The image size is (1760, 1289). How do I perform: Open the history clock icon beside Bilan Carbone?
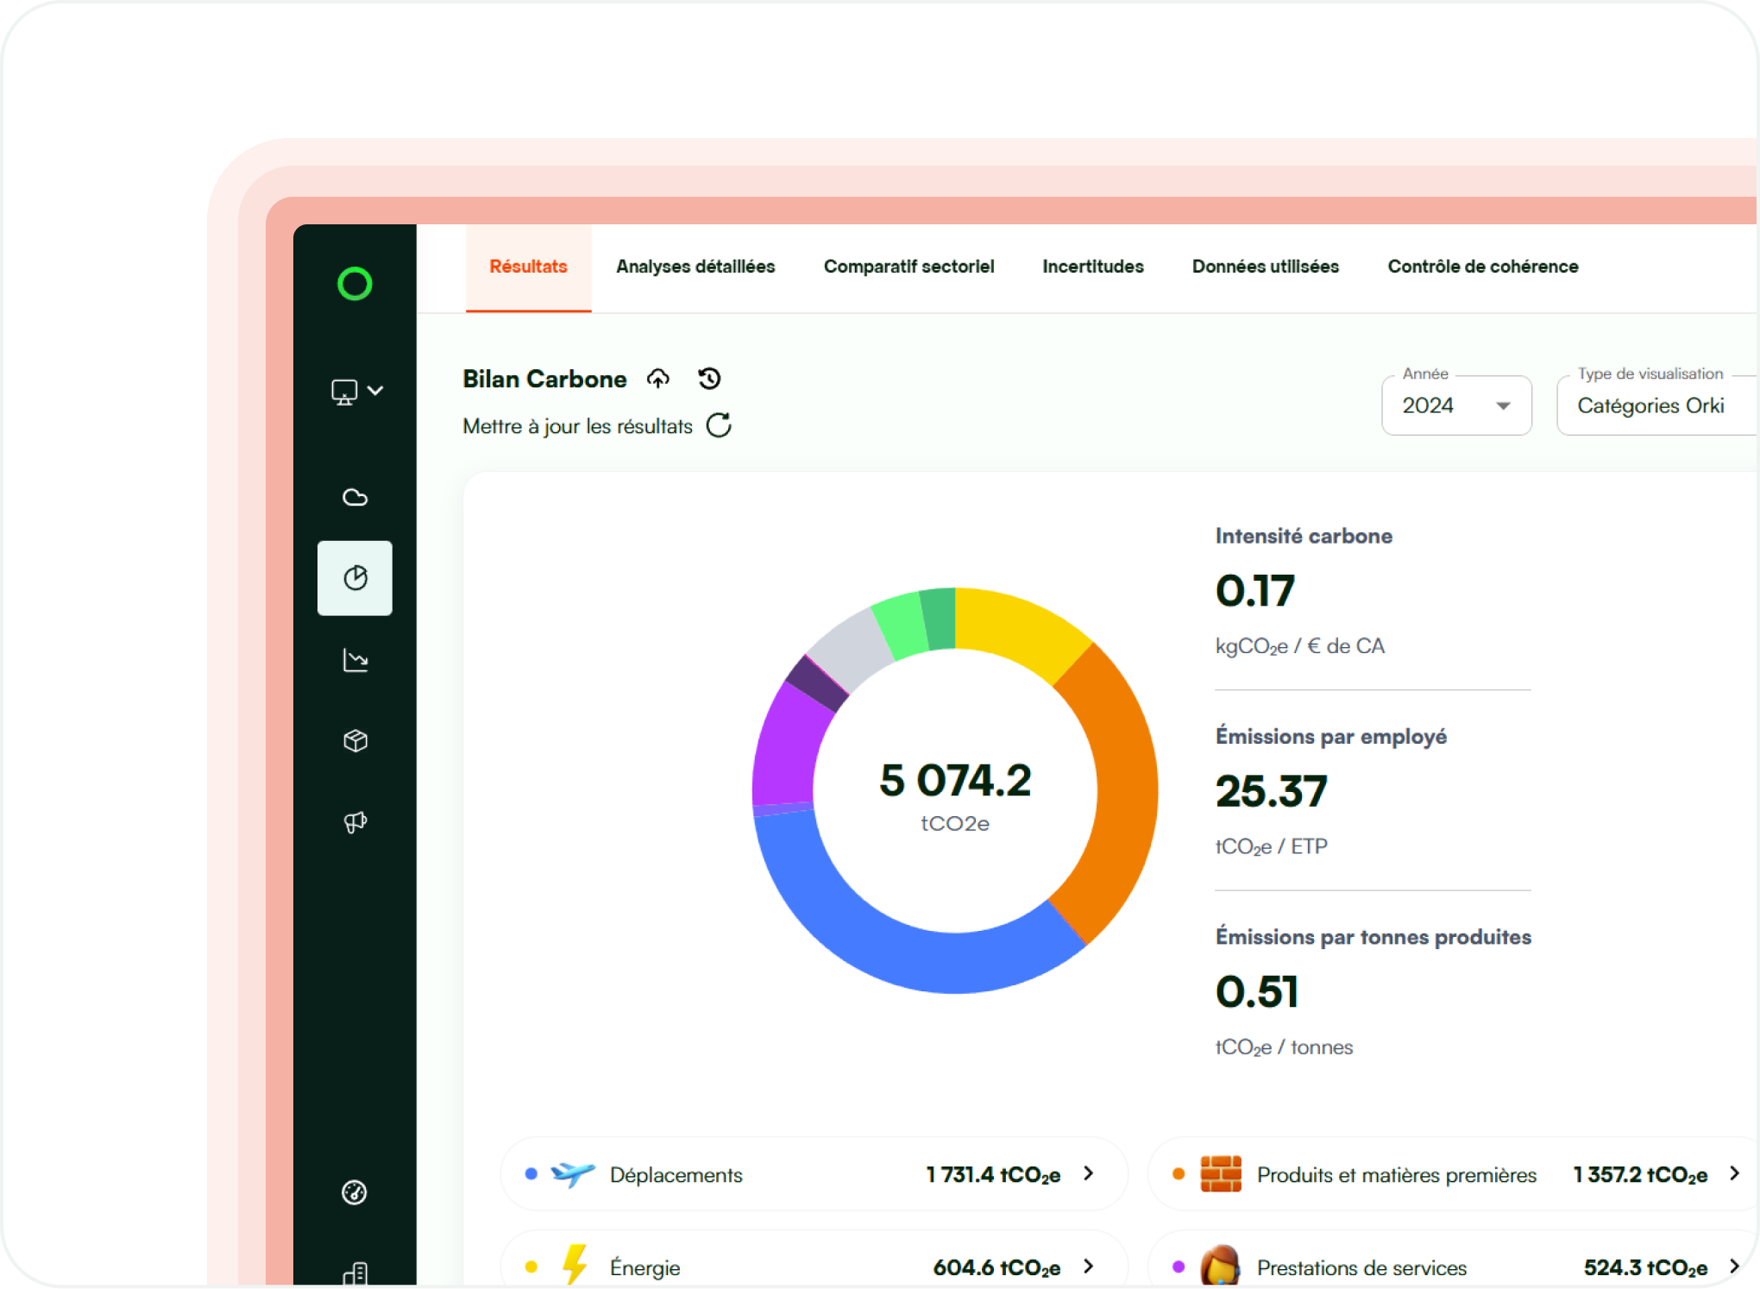(709, 379)
